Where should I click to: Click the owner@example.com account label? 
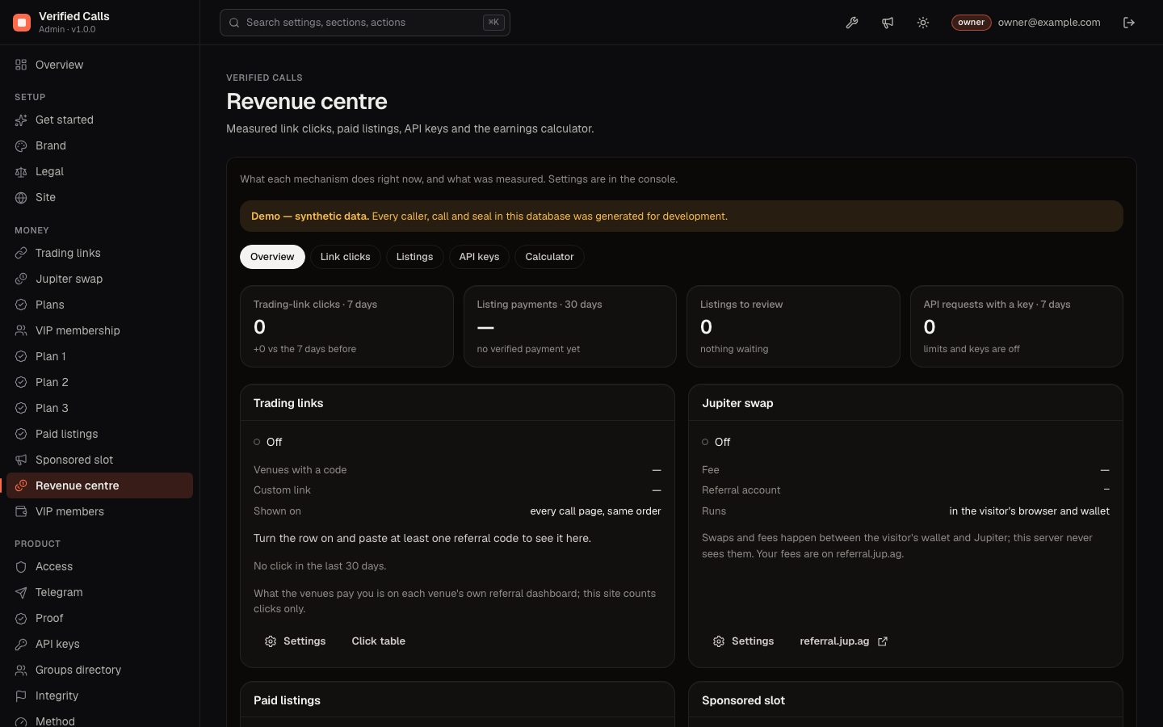click(x=1048, y=23)
